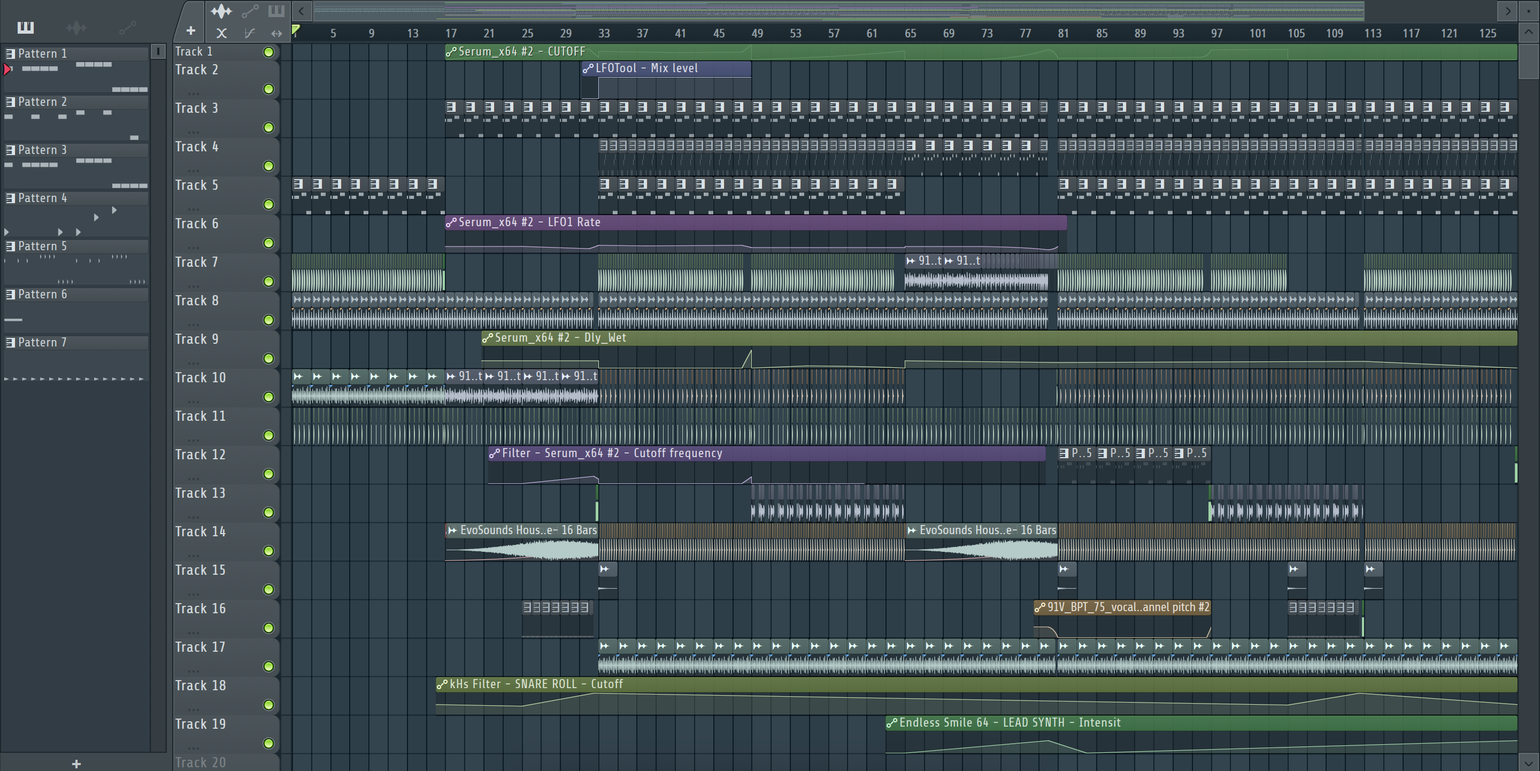Show audio clips in picker via waveform icon
Image resolution: width=1540 pixels, height=771 pixels.
pyautogui.click(x=76, y=27)
